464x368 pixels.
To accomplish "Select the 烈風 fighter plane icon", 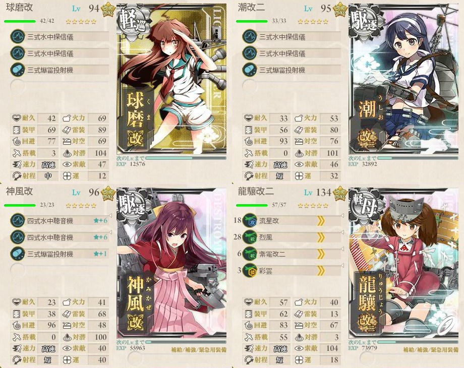I will [x=250, y=237].
